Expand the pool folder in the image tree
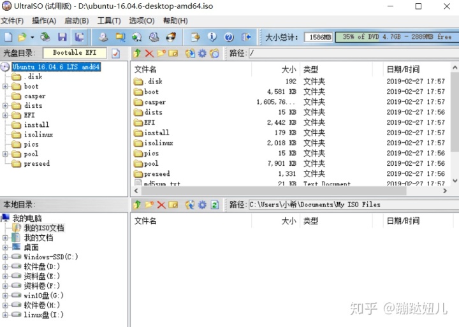Image resolution: width=459 pixels, height=327 pixels. click(x=5, y=154)
